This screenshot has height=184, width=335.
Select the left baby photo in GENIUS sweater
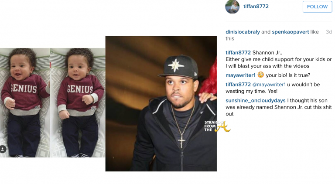[x=25, y=102]
